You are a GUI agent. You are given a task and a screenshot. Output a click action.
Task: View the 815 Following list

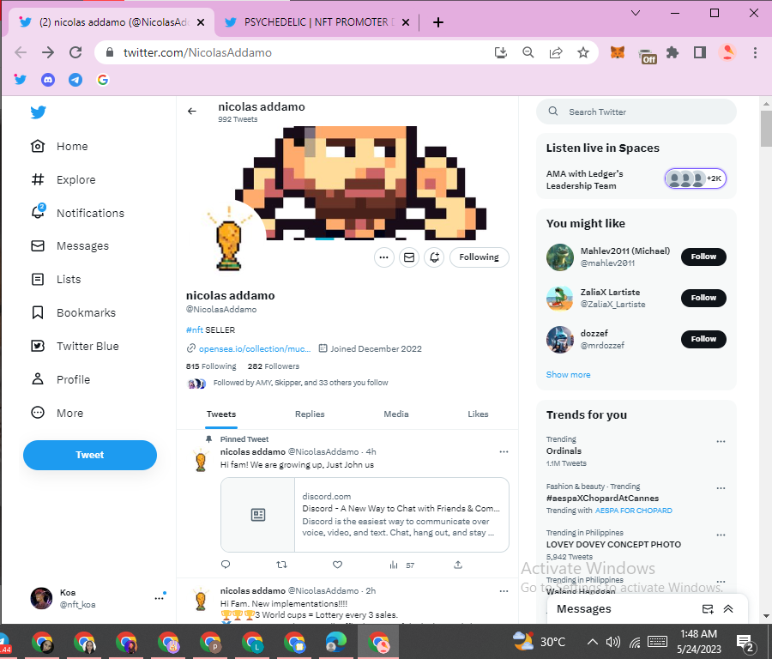tap(211, 366)
